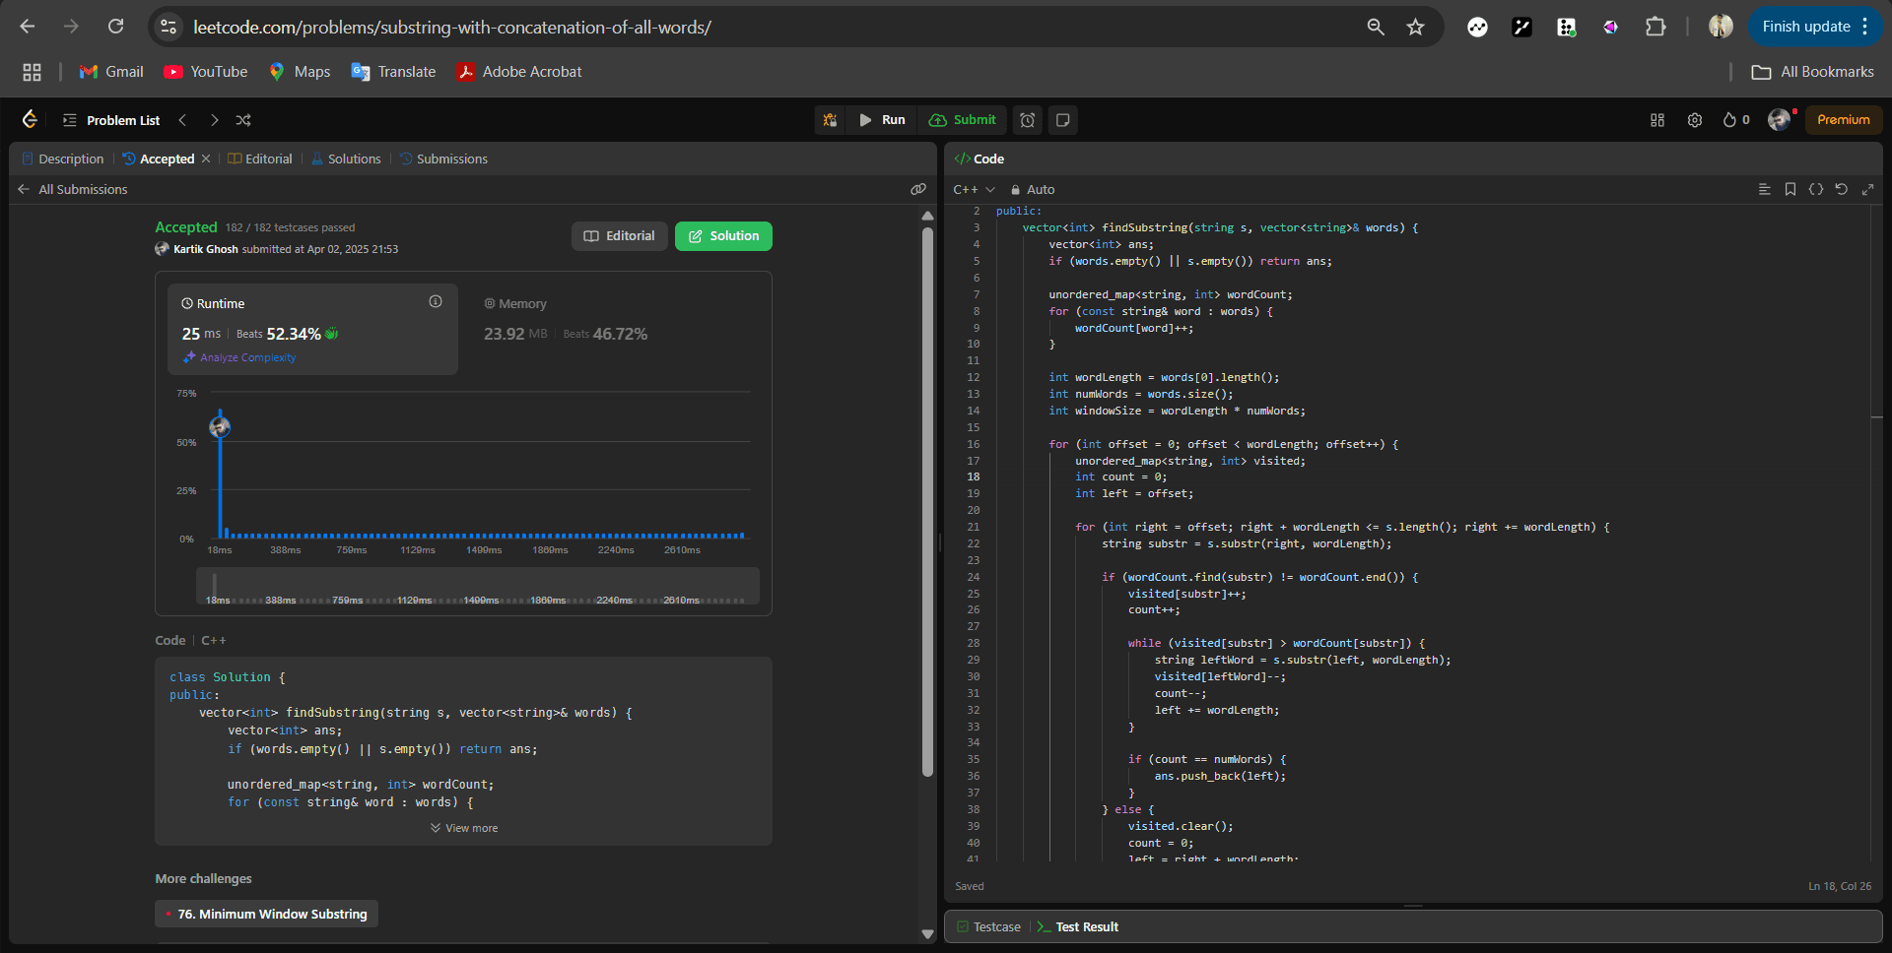Open YouTube bookmark
Screen dimensions: 1892x953
206,72
